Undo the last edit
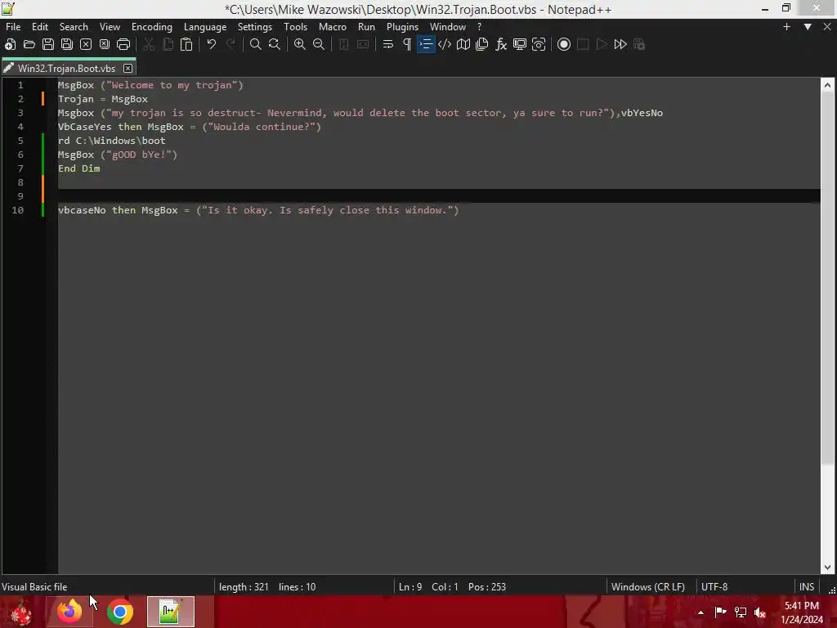Screen dimensions: 837x628 [212, 44]
